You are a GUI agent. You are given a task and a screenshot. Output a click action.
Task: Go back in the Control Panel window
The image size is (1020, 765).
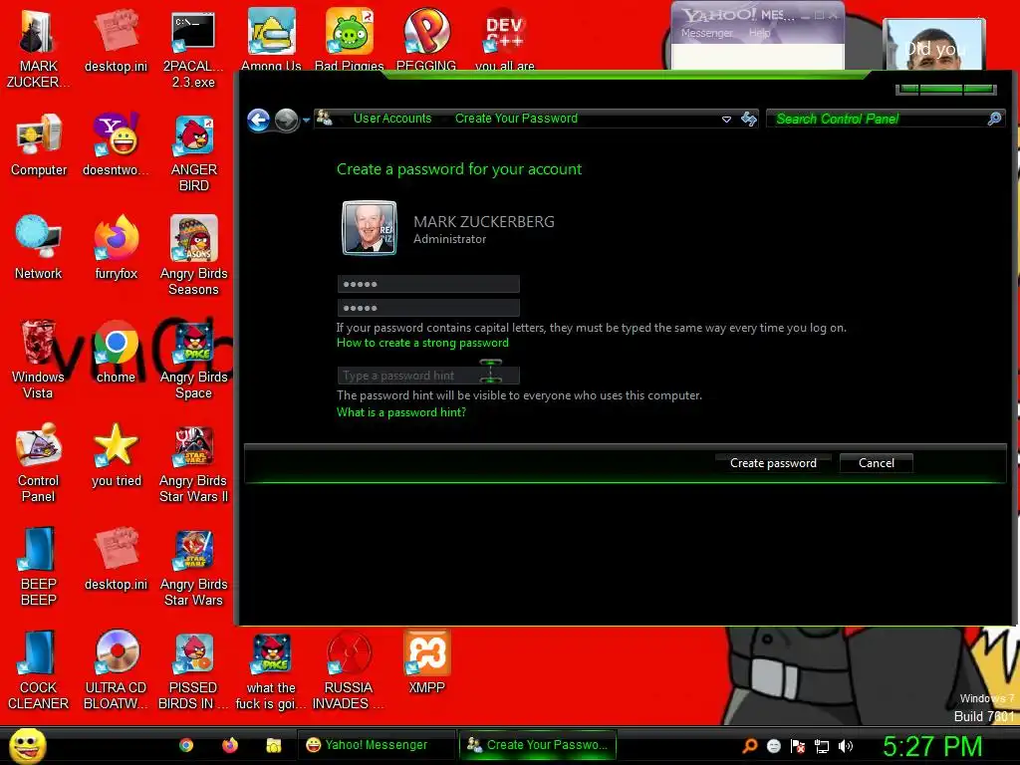(x=258, y=120)
